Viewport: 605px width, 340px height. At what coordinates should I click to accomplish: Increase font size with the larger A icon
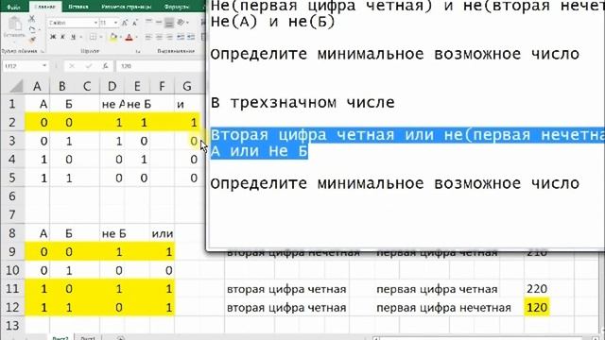pyautogui.click(x=124, y=23)
